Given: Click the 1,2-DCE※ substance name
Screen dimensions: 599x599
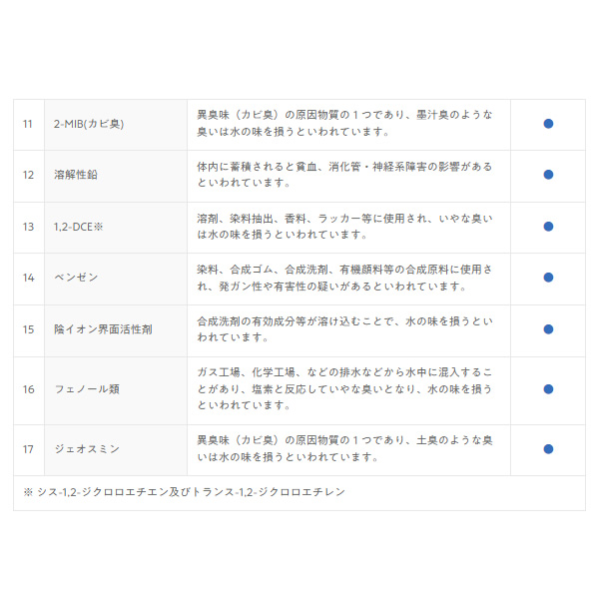Looking at the screenshot, I should click(x=79, y=227).
